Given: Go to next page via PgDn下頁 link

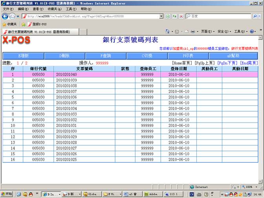Looking at the screenshot, I should point(227,63).
